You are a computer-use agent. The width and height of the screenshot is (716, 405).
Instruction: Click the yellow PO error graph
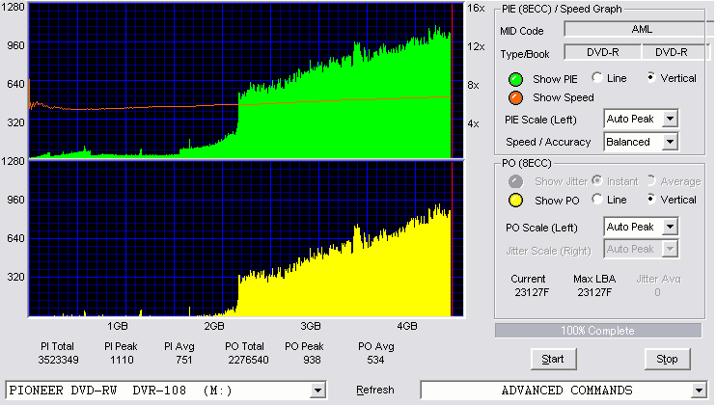247,239
